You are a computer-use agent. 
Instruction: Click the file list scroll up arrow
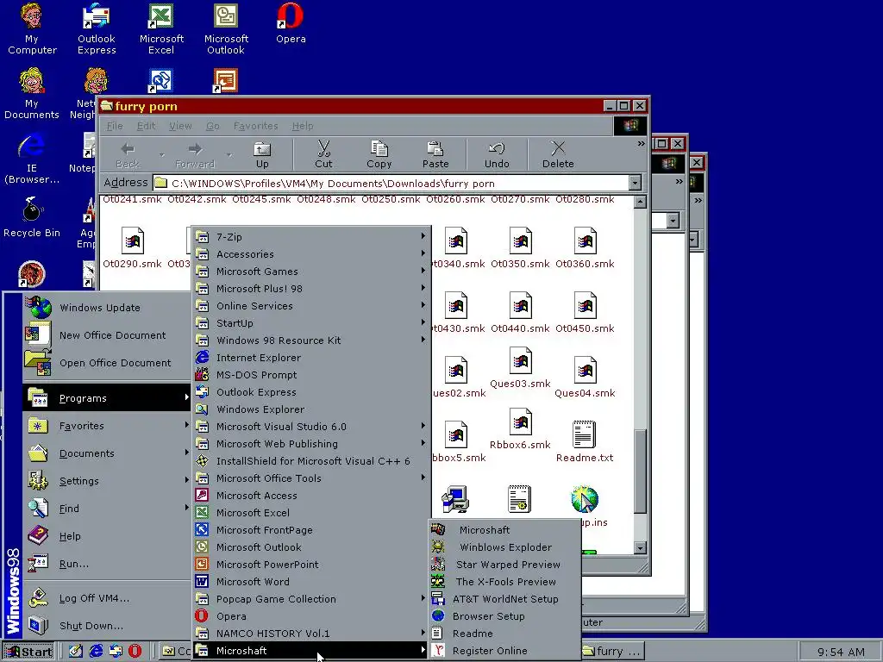click(x=640, y=202)
